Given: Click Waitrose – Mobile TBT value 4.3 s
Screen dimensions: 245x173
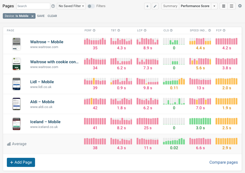Looking at the screenshot, I should [121, 48].
